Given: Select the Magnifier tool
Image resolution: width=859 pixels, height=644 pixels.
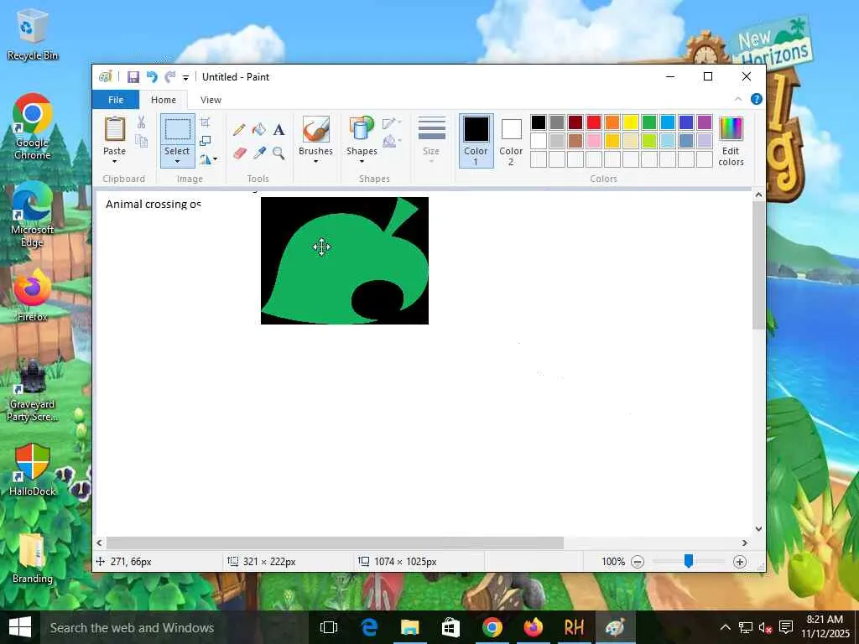Looking at the screenshot, I should tap(279, 153).
